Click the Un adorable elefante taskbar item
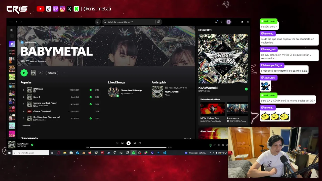The width and height of the screenshot is (322, 181). coord(195,153)
